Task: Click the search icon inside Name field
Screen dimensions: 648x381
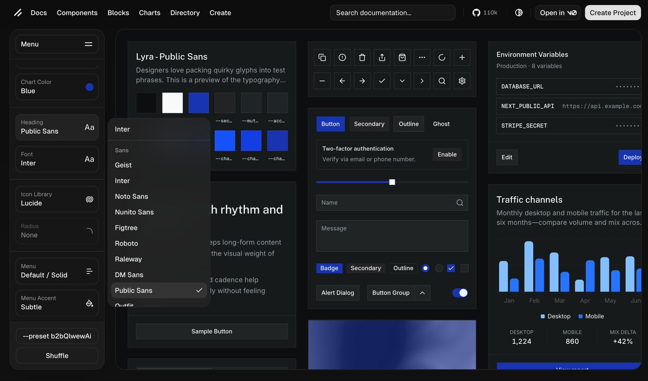Action: (459, 203)
